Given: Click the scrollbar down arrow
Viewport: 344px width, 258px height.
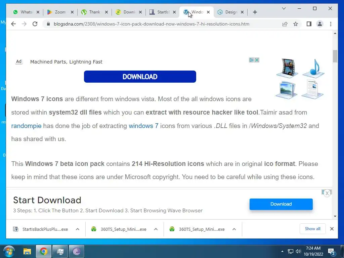Looking at the screenshot, I should pos(335,216).
